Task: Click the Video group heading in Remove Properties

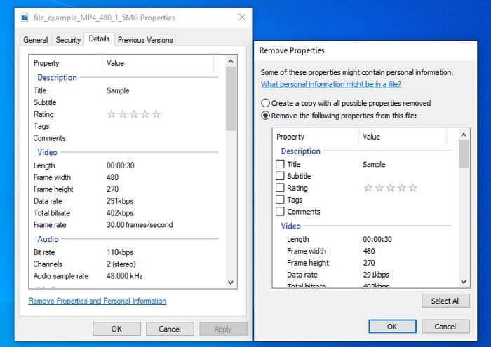Action: [x=290, y=226]
